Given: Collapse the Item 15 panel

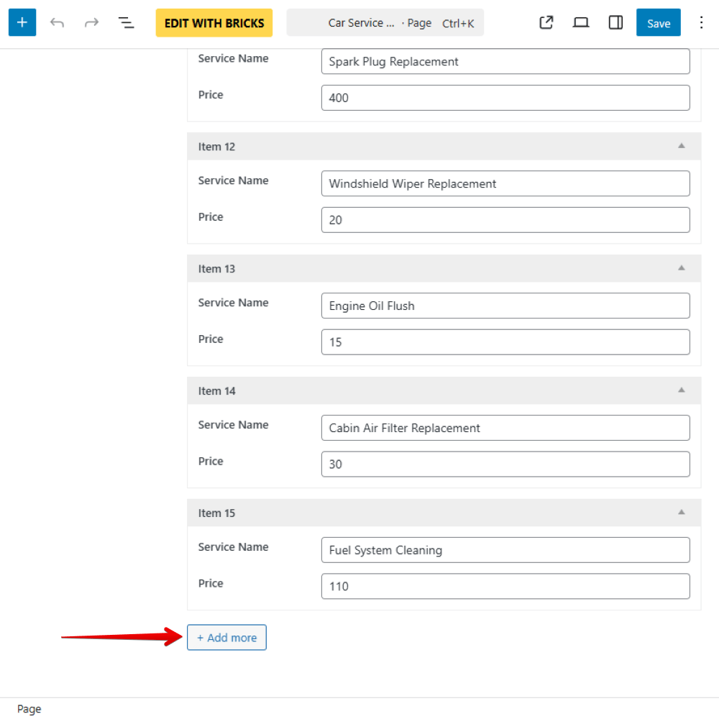Looking at the screenshot, I should point(682,513).
